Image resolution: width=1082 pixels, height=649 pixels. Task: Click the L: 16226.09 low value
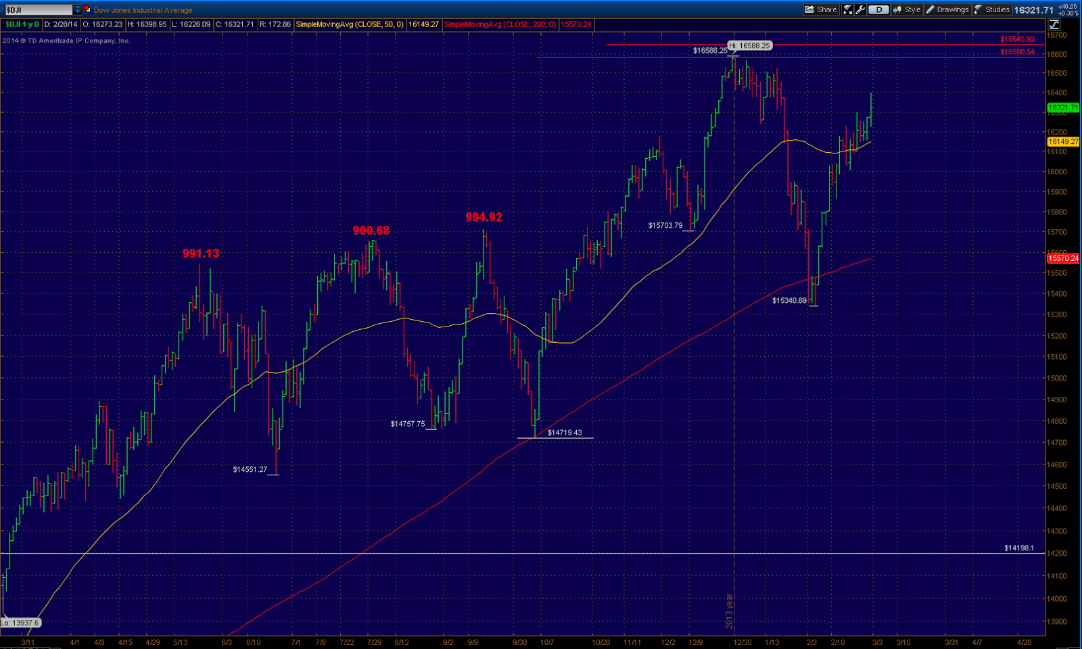point(191,24)
